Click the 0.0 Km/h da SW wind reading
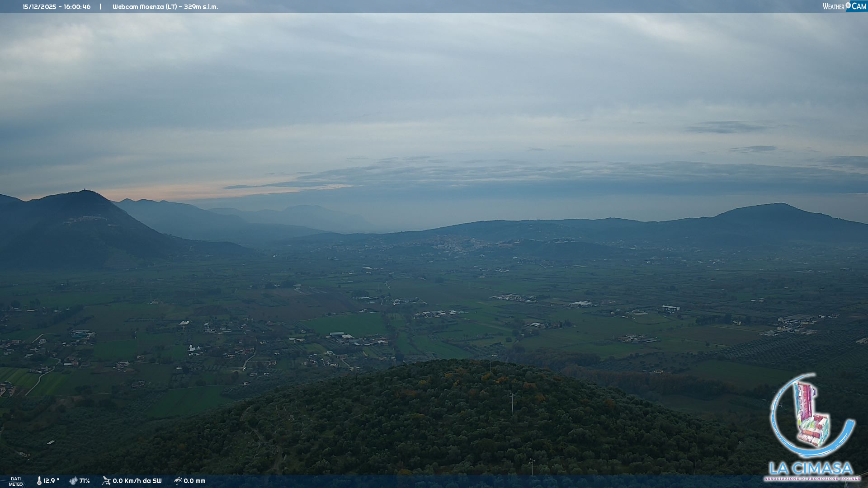Viewport: 868px width, 488px height. point(137,481)
